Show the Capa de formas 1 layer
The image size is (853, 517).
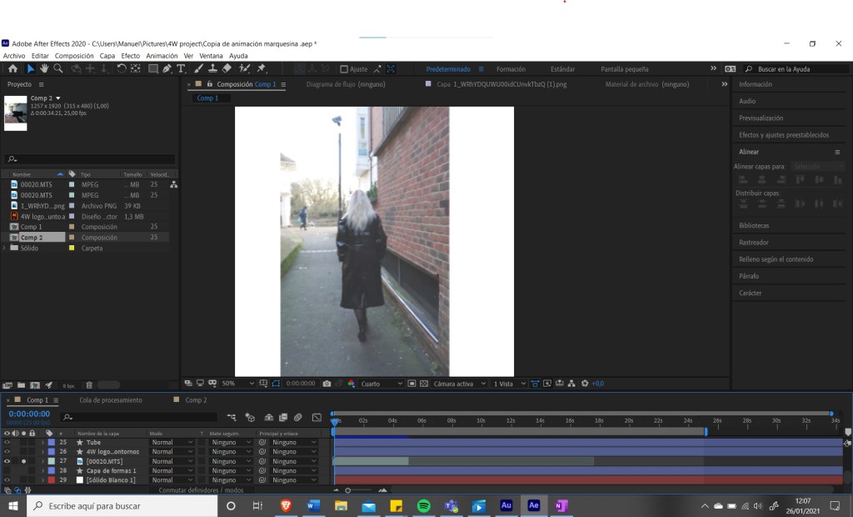(7, 470)
